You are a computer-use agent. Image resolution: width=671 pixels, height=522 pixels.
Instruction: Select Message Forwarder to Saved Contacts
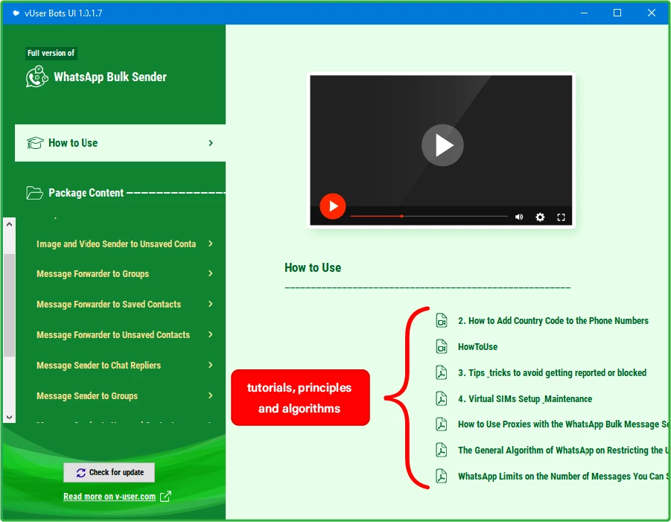109,305
